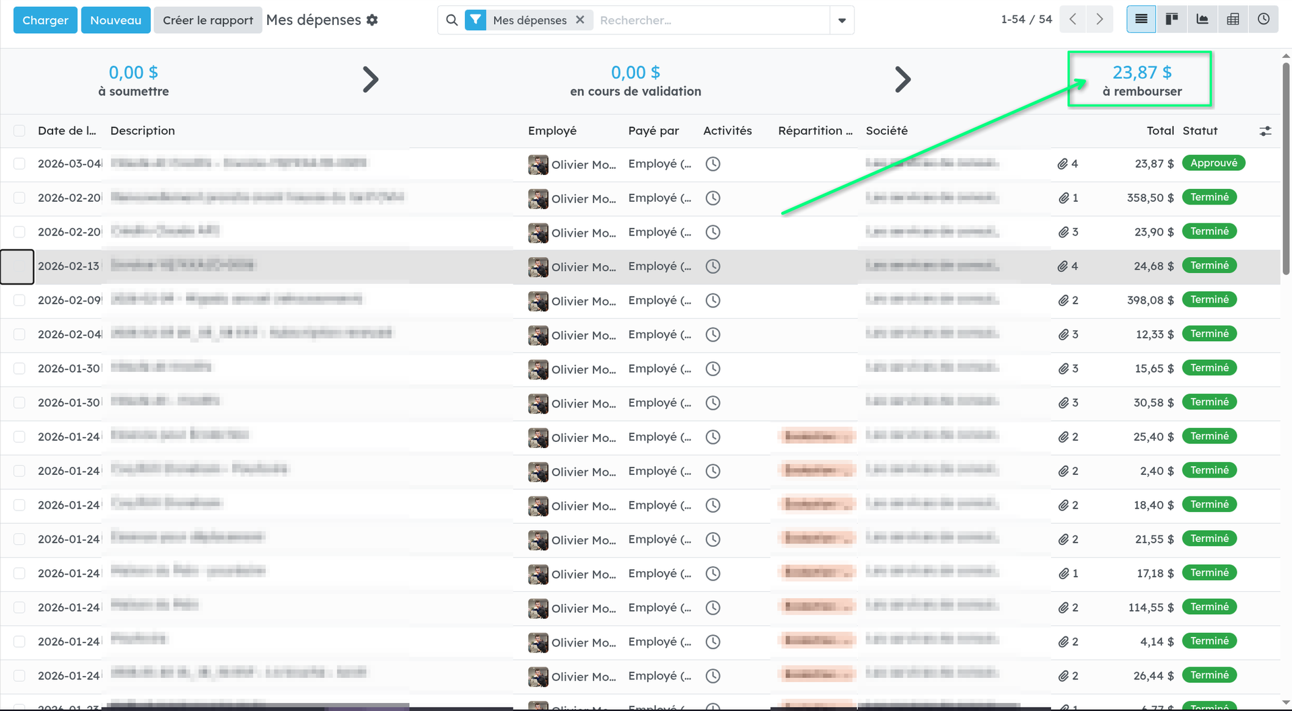1292x711 pixels.
Task: Check the 2026-03-04 expense row
Action: [x=20, y=163]
